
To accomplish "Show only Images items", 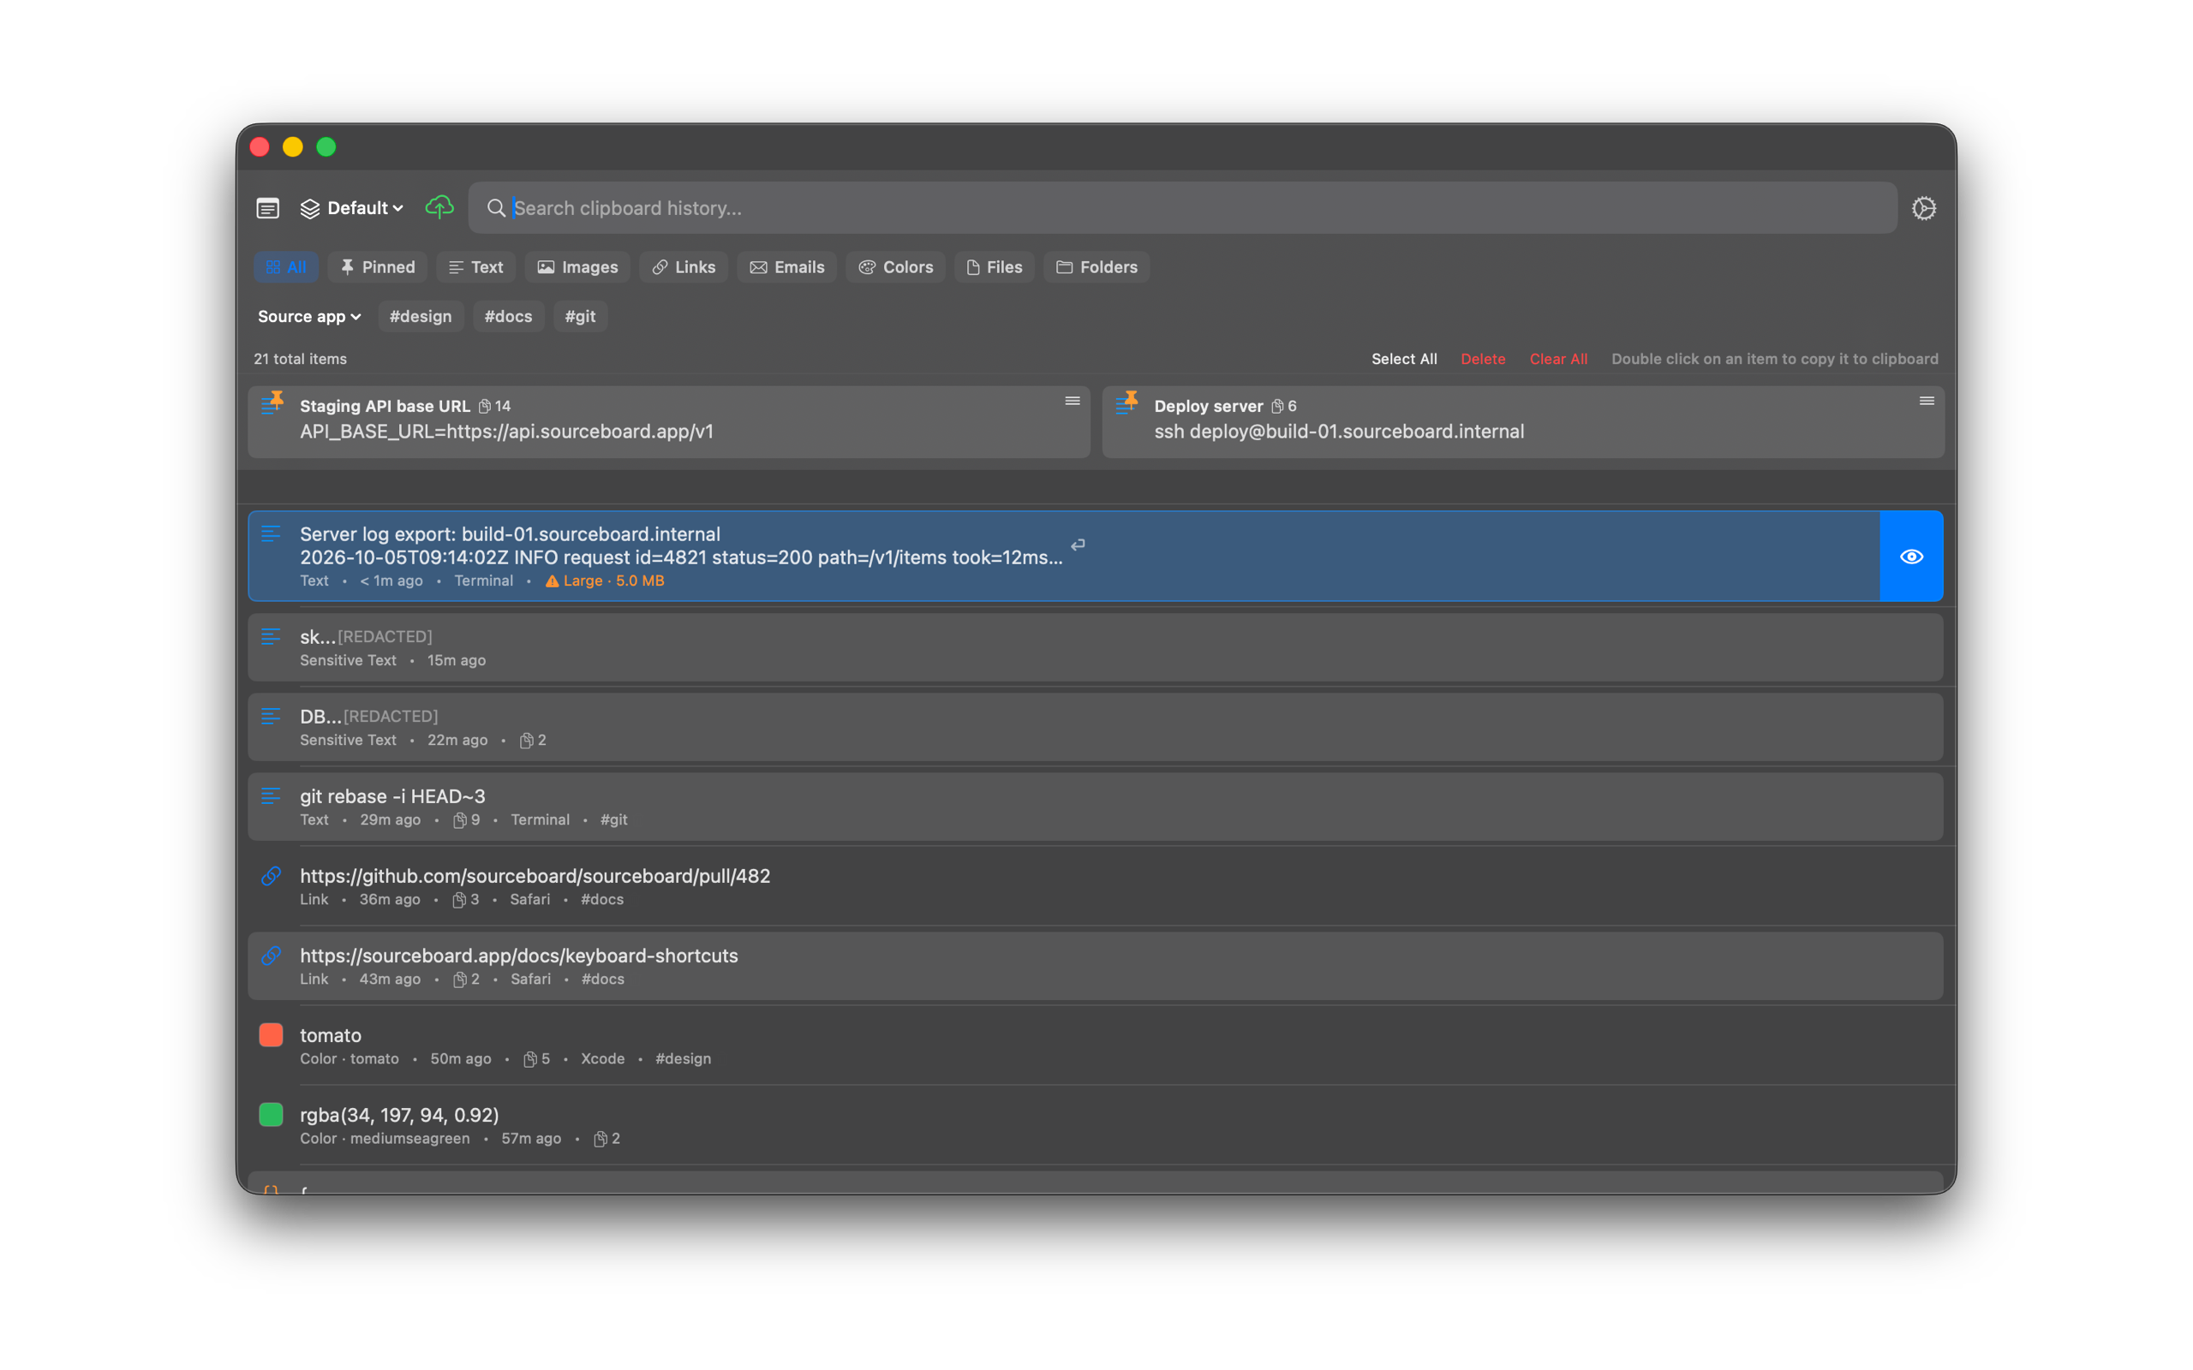I will point(577,267).
